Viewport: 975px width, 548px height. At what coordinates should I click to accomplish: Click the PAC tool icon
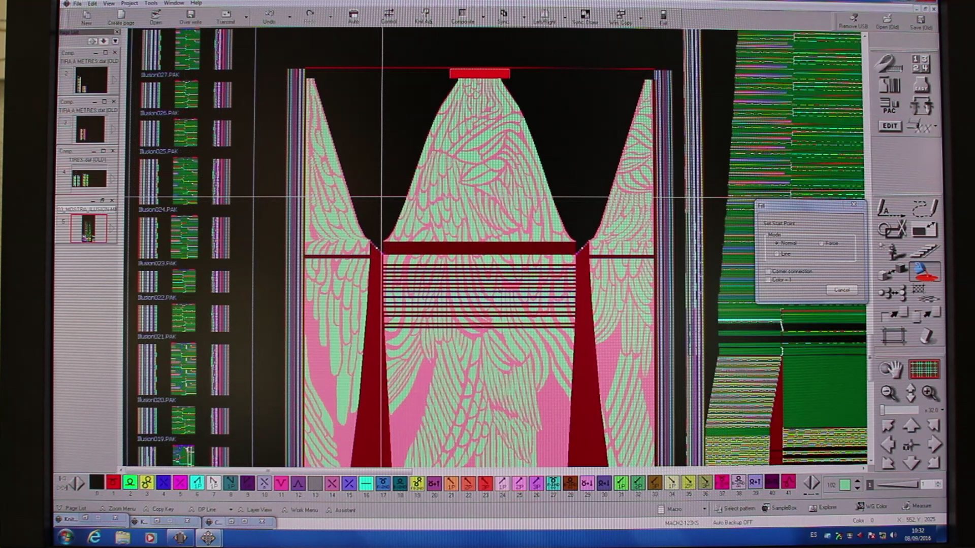coord(889,106)
